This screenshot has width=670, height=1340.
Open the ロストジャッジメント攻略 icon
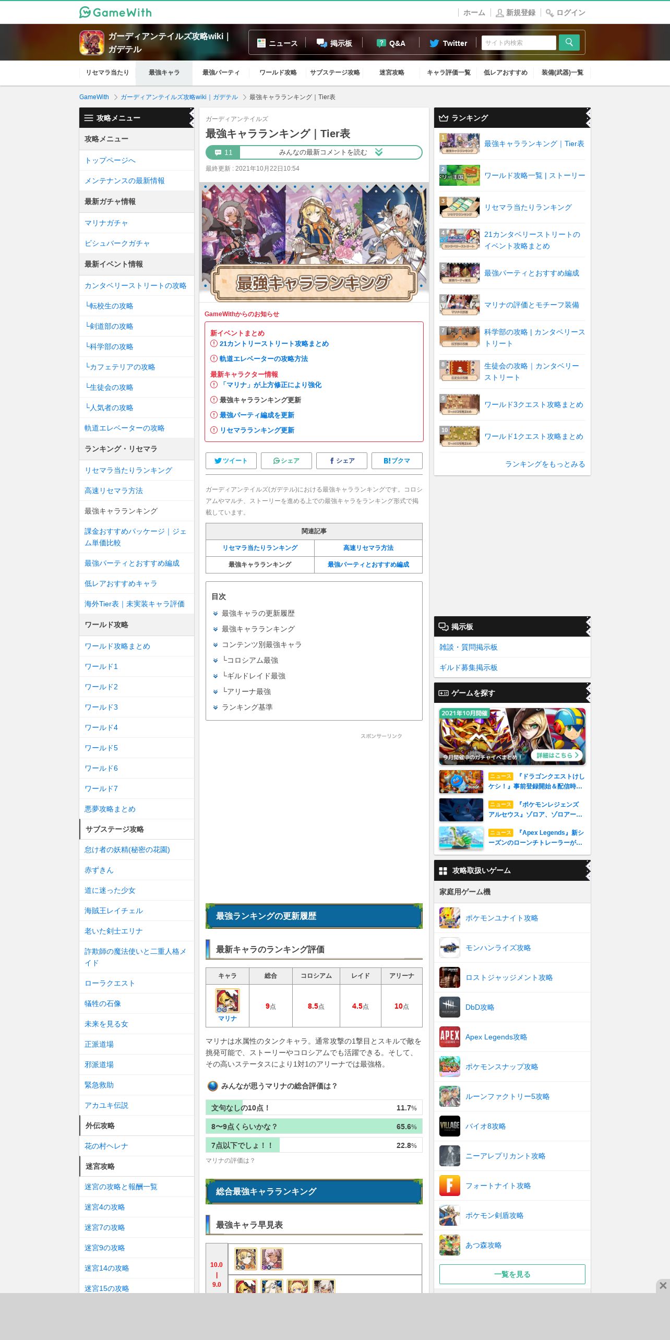450,977
